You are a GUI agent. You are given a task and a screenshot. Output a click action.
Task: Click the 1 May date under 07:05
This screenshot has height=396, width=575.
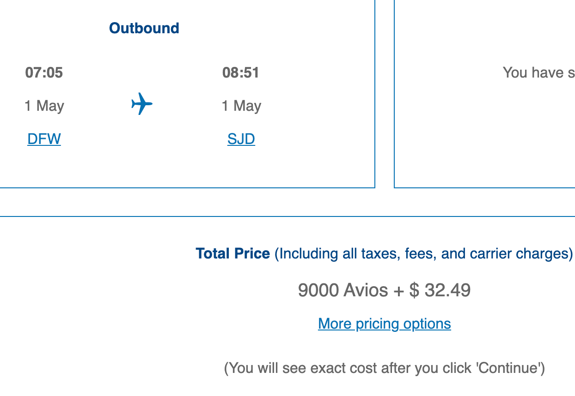44,106
